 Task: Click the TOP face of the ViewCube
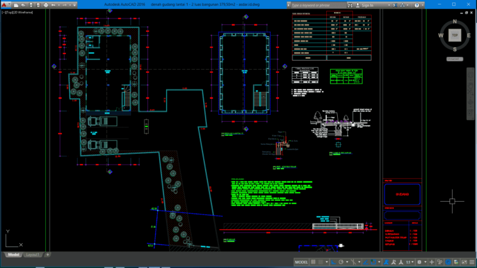(455, 35)
